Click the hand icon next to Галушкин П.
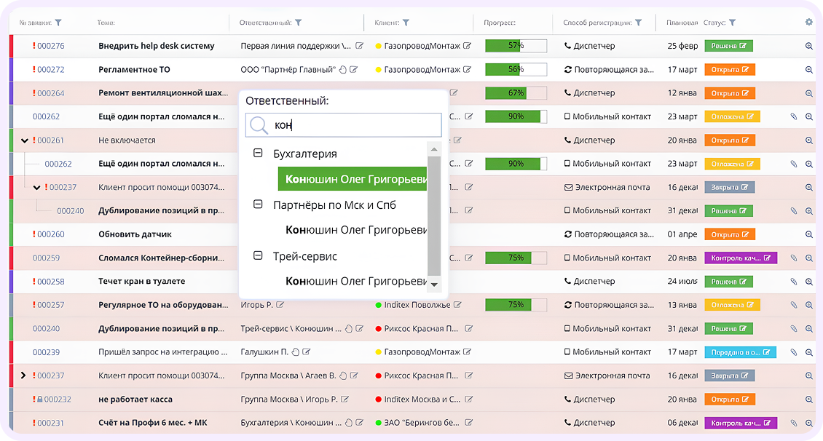Image resolution: width=823 pixels, height=441 pixels. (x=295, y=352)
